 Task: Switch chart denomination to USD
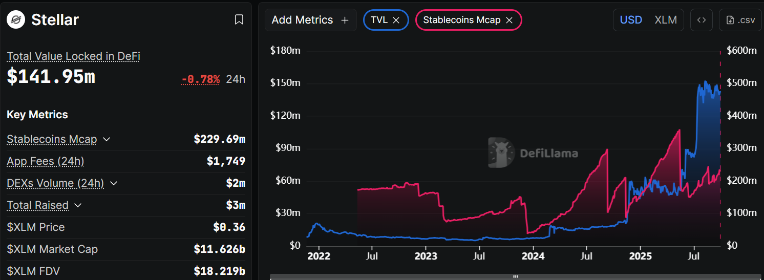coord(631,20)
